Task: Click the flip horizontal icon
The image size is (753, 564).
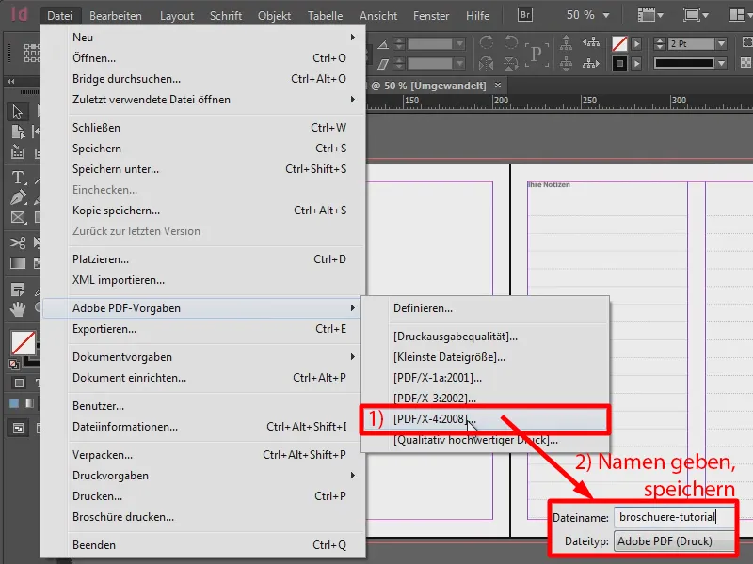Action: point(486,64)
